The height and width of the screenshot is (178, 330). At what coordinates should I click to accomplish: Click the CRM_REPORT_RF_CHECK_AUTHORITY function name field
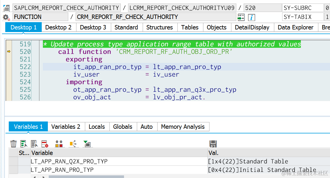click(x=156, y=17)
